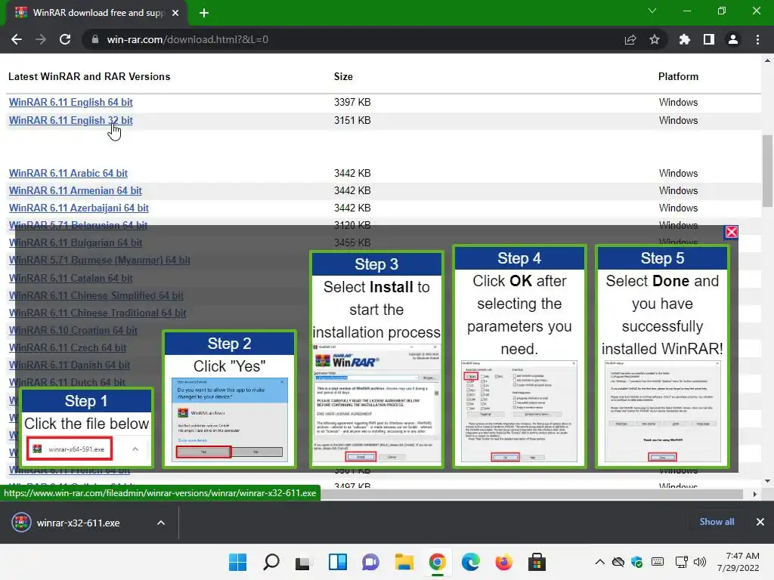Click the page scroll-up arrow

point(767,60)
